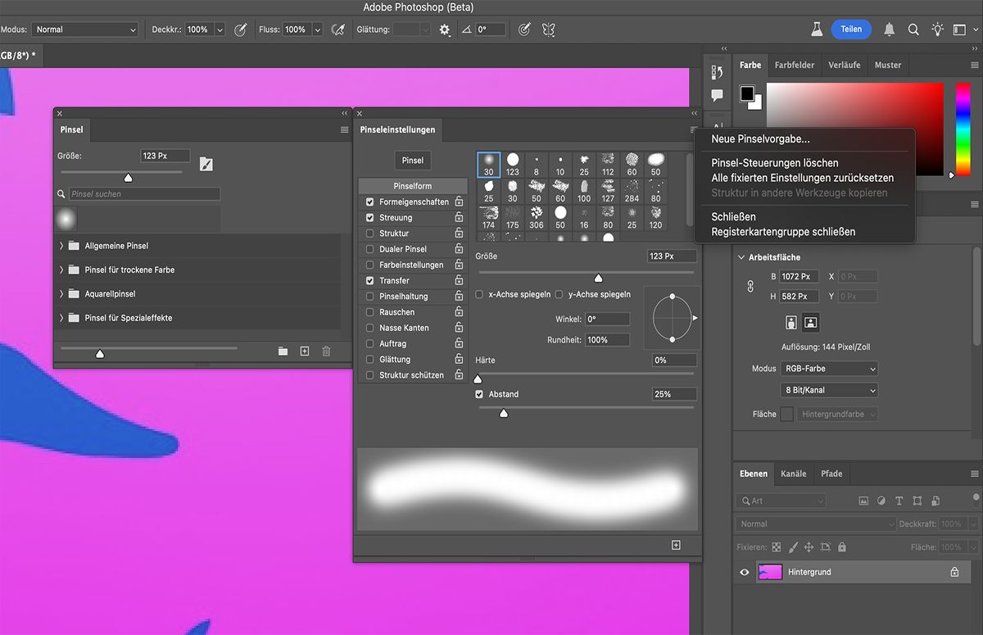Create new brush with plus icon in Pinsel panel

coord(305,352)
